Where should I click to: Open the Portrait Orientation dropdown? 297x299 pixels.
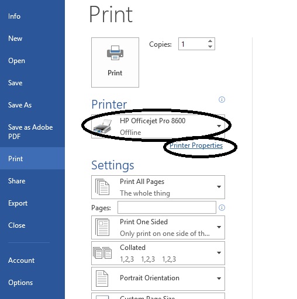pos(158,279)
